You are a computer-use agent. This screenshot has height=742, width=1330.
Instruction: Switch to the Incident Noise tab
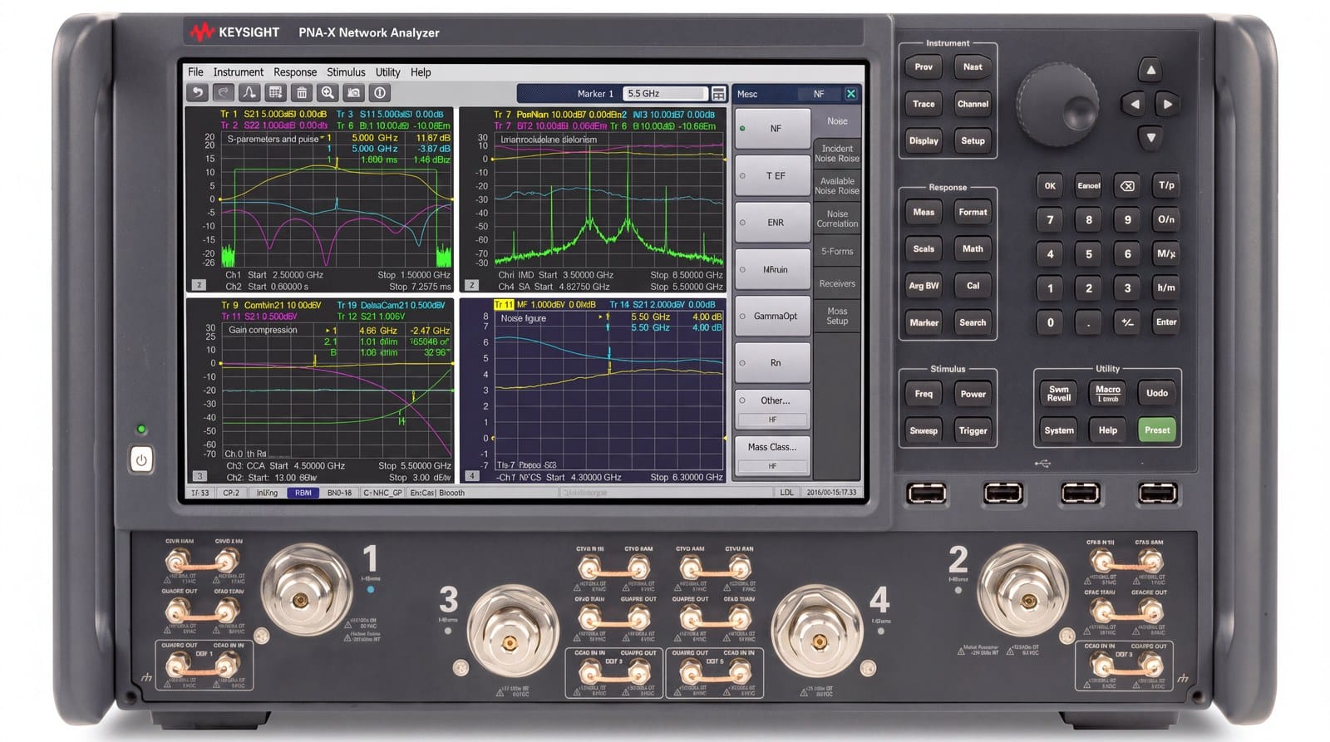[x=837, y=154]
